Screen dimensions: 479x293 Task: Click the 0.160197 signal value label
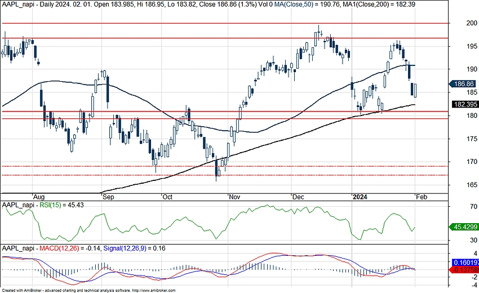pyautogui.click(x=465, y=263)
